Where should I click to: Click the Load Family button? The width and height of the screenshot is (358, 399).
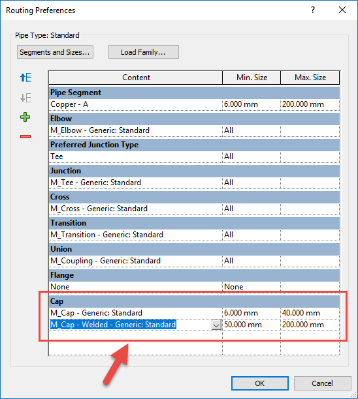point(144,52)
